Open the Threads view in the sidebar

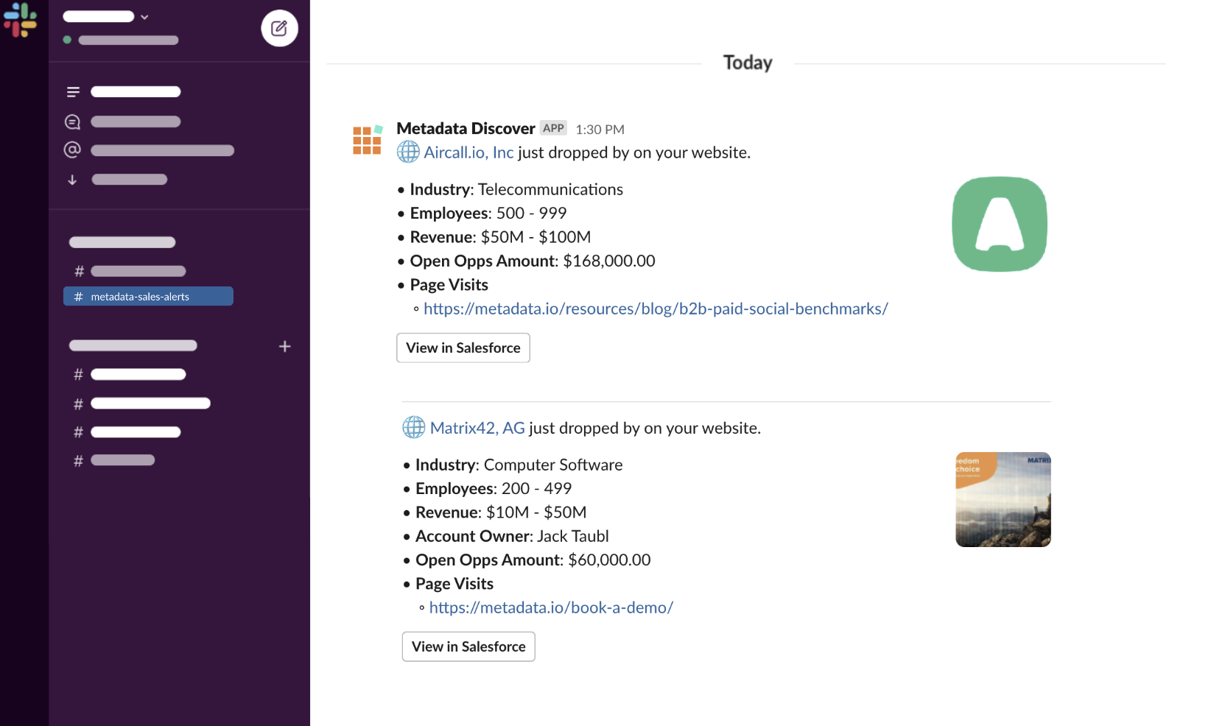[72, 91]
